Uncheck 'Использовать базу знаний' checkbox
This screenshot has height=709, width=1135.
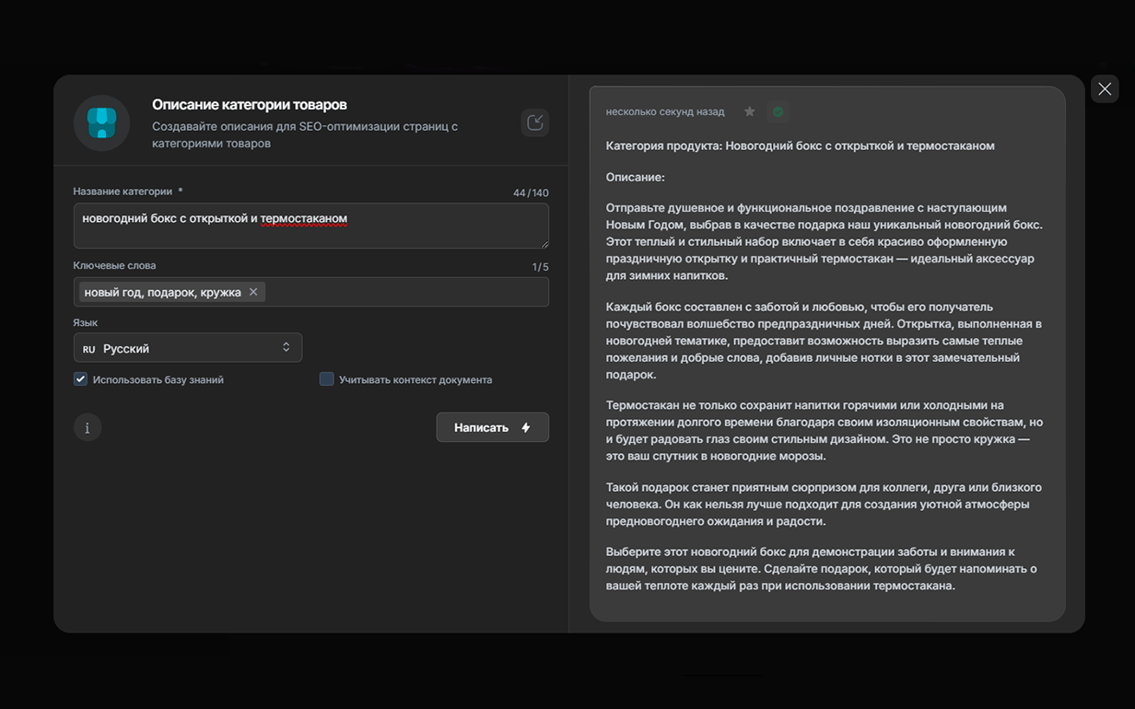tap(81, 379)
